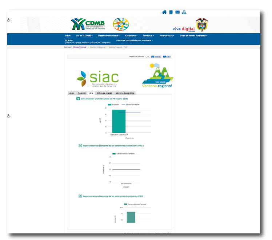Click the Colombia coat of arms emblem

click(202, 25)
